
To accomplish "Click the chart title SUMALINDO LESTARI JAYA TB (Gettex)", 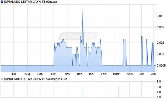I will tap(30, 2).
